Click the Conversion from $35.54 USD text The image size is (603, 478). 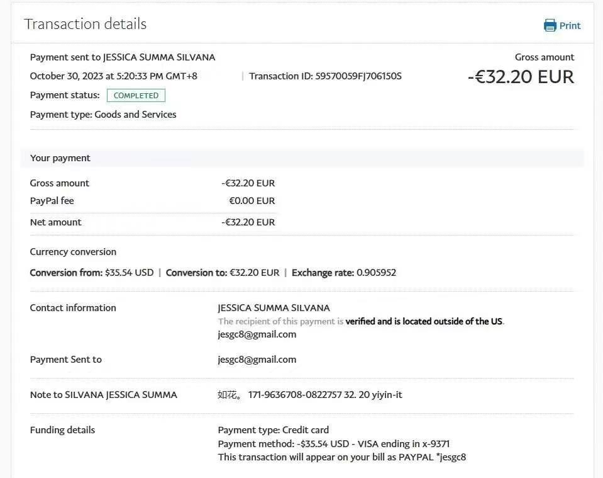[x=92, y=273]
